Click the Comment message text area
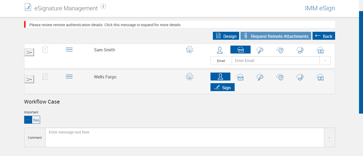Viewport: 363px width, 156px height. 185,137
